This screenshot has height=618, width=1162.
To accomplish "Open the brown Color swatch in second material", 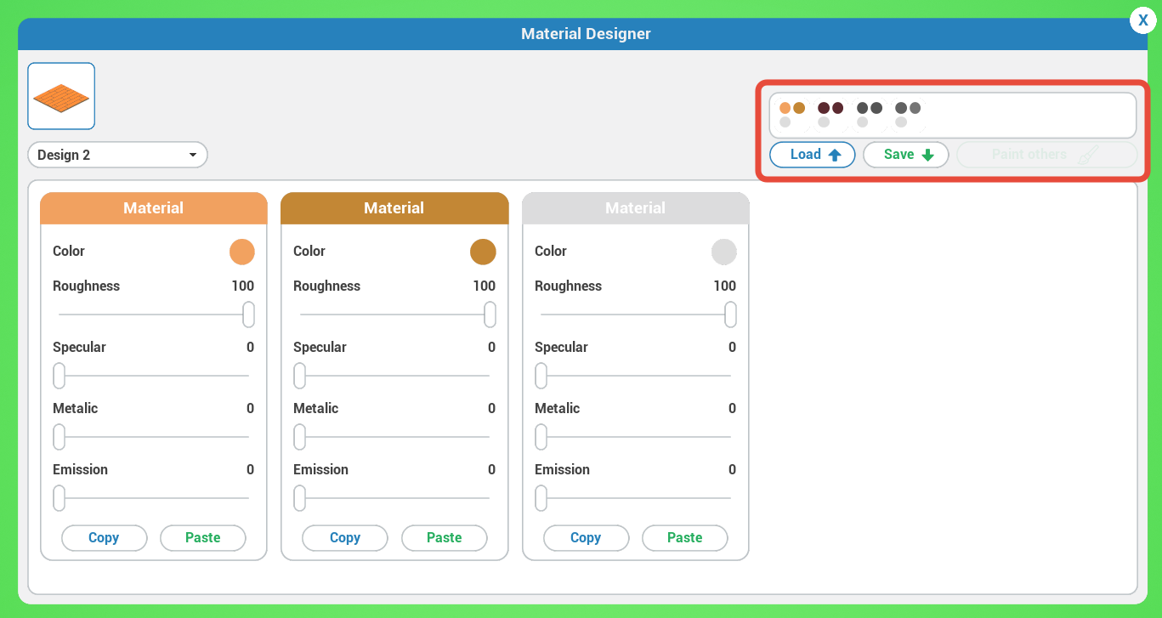I will (483, 252).
